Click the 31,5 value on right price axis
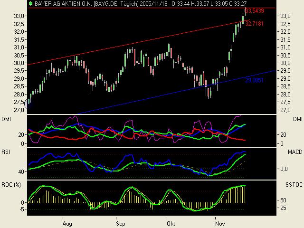 [x=285, y=40]
